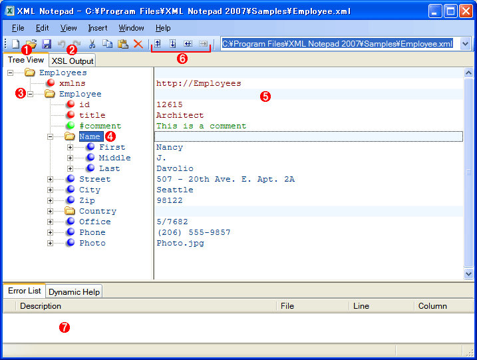477x360 pixels.
Task: Open the Window menu
Action: click(131, 28)
